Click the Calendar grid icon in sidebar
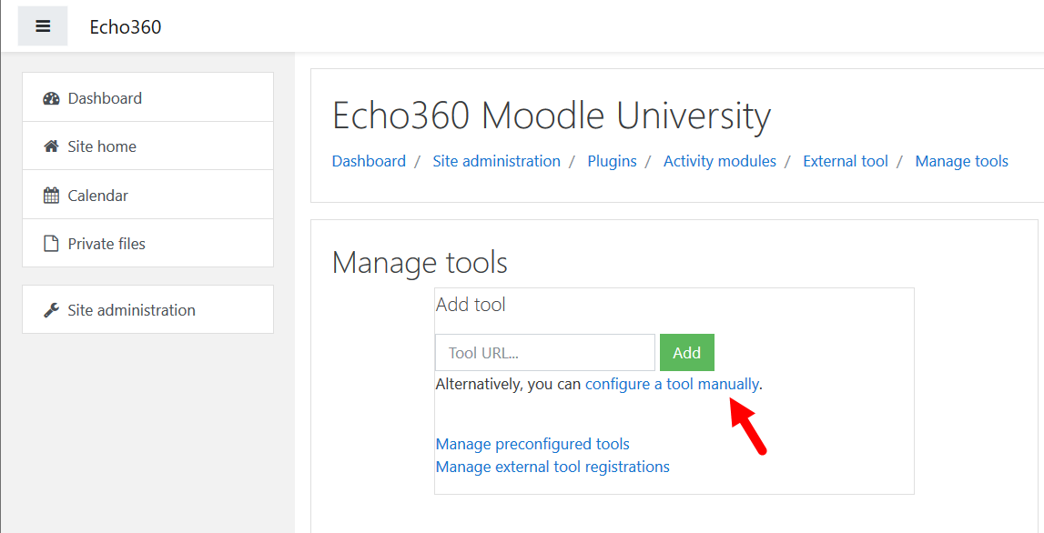 click(x=51, y=196)
